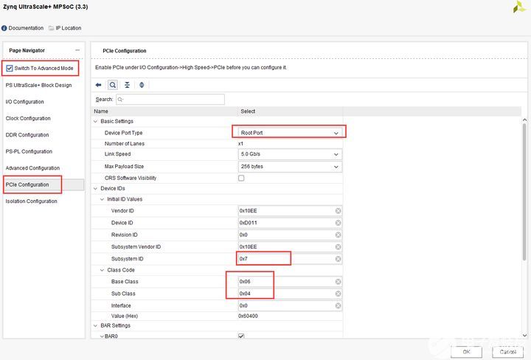Clear the Sub Class field value
Viewport: 531px width, 360px height.
point(338,294)
